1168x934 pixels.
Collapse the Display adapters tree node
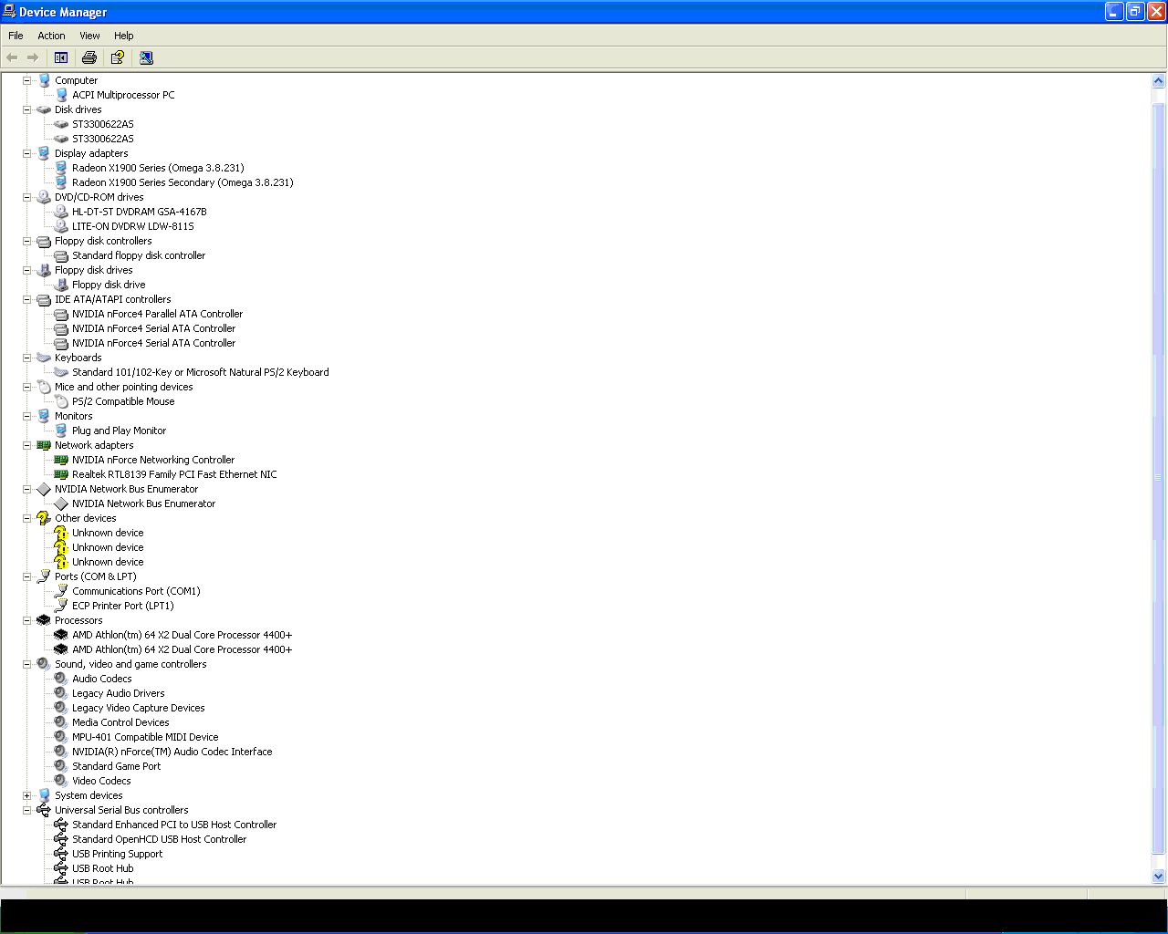pos(26,153)
